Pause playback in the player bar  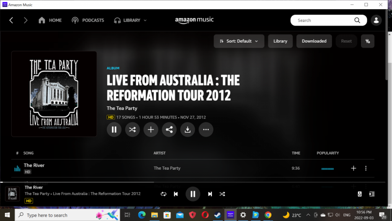(x=193, y=194)
